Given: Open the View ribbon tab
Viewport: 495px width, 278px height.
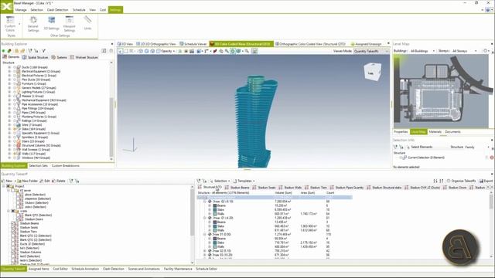Looking at the screenshot, I should point(92,10).
